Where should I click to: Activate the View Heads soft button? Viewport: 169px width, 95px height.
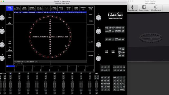pyautogui.click(x=10, y=8)
